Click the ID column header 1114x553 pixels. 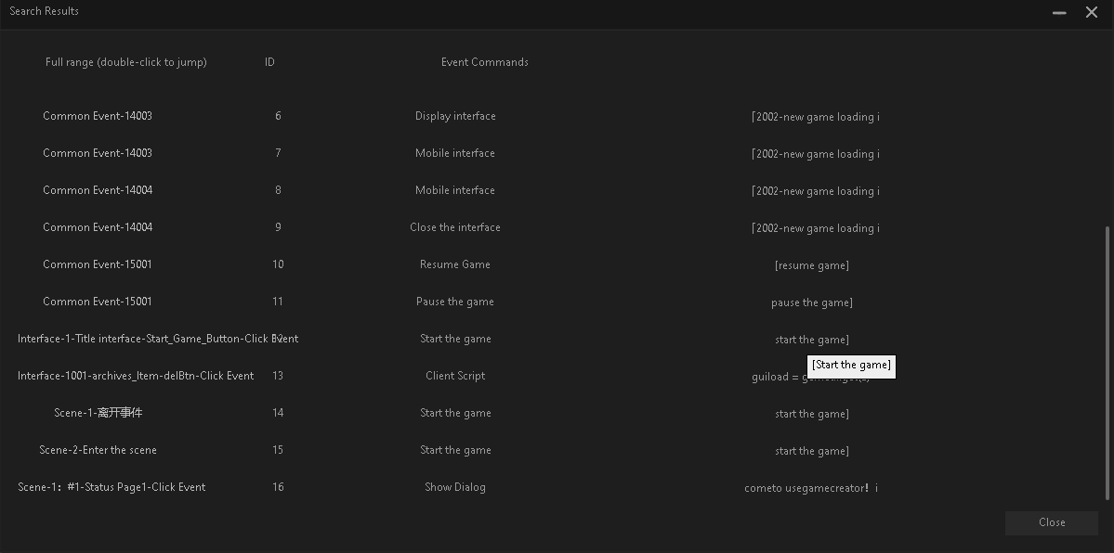pyautogui.click(x=269, y=62)
